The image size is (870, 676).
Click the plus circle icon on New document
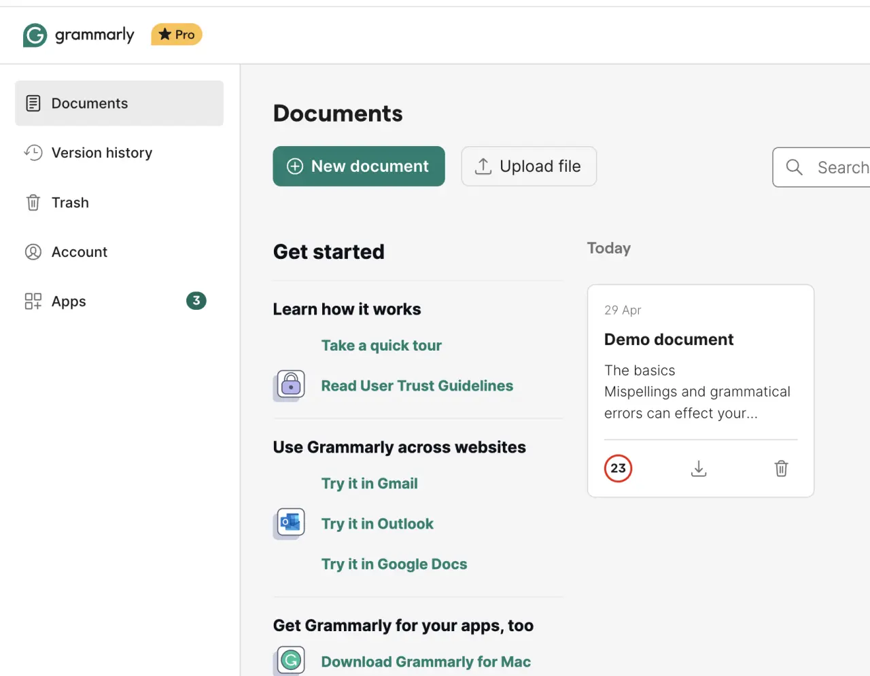pyautogui.click(x=295, y=166)
